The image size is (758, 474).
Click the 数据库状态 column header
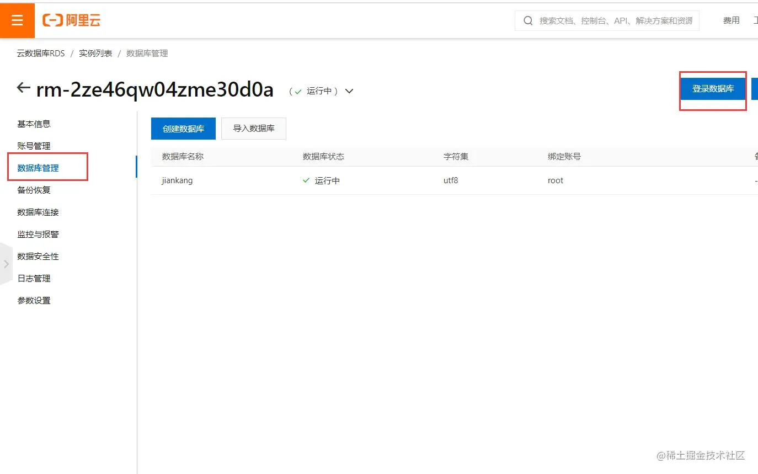[x=323, y=157]
